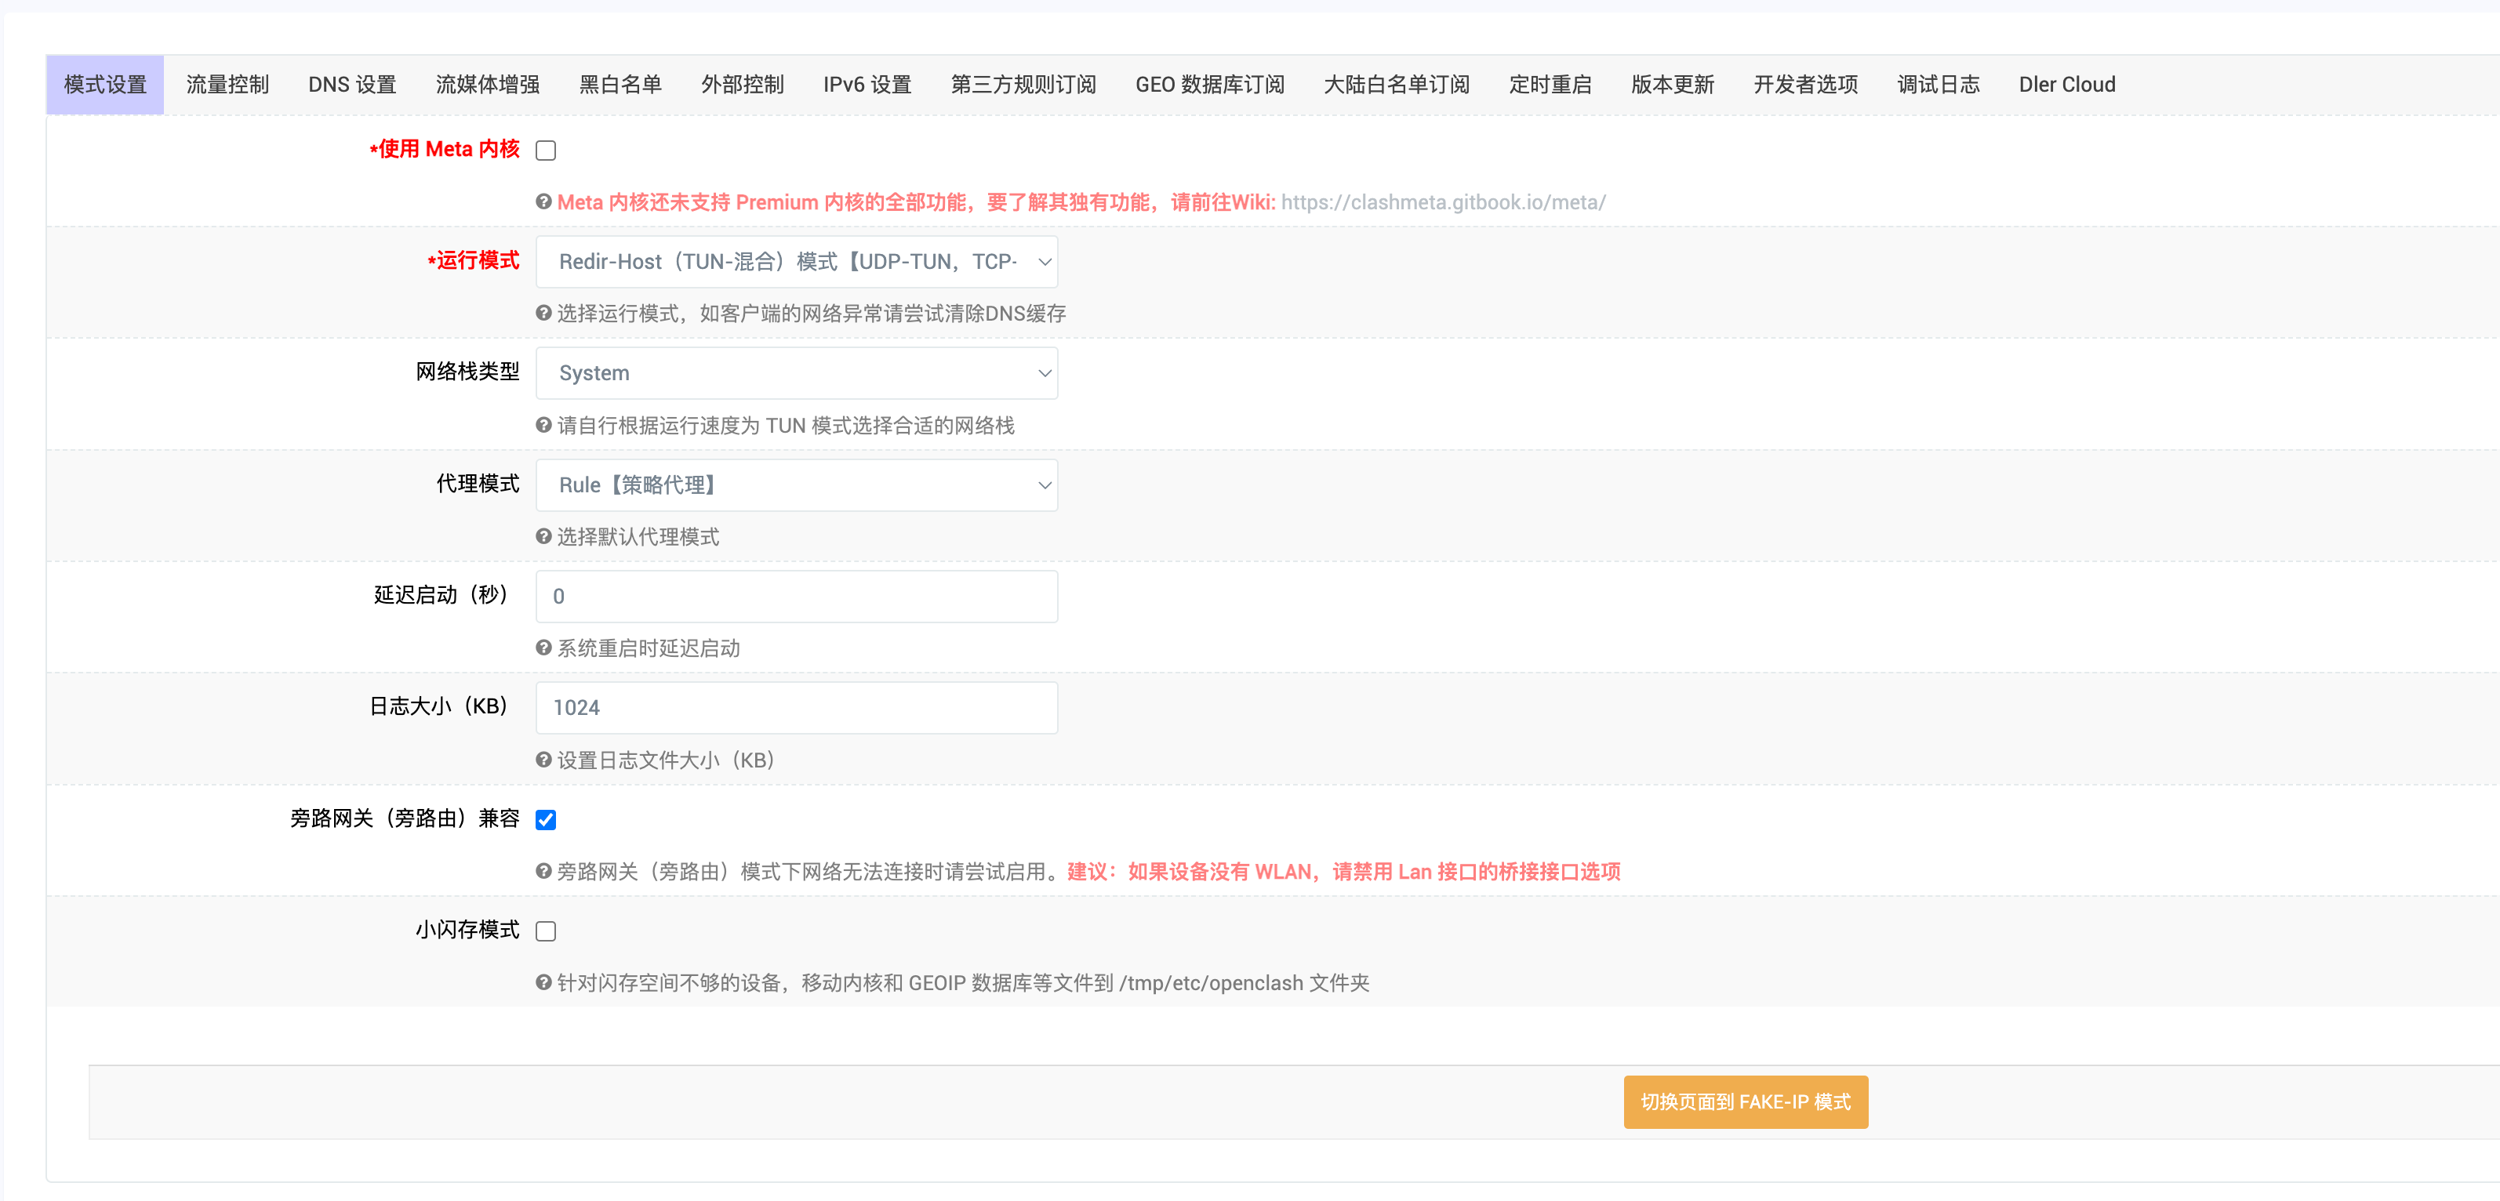The height and width of the screenshot is (1201, 2500).
Task: Click help icon beside 选择默认代理模式
Action: pos(543,536)
